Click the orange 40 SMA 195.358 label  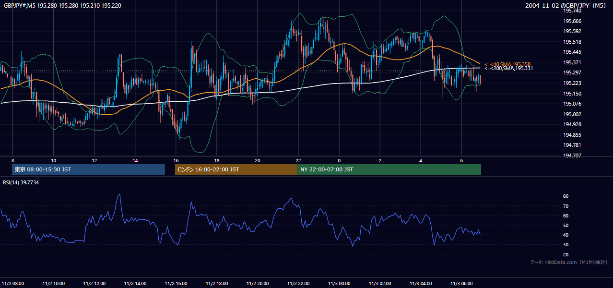tap(507, 64)
